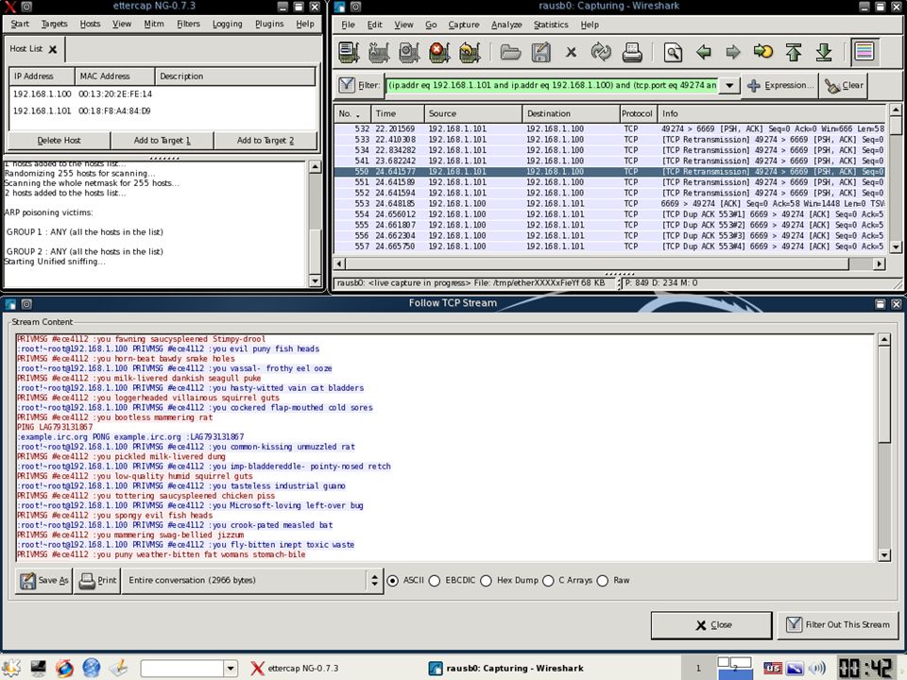
Task: Start a new live capture in Wireshark
Action: 409,52
